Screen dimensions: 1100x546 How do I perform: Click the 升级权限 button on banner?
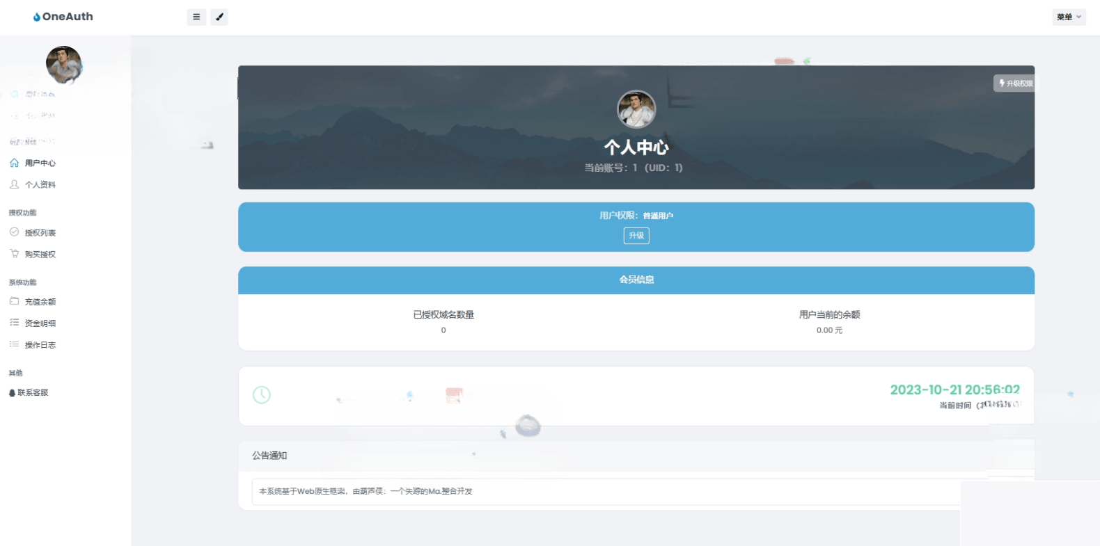tap(1015, 83)
